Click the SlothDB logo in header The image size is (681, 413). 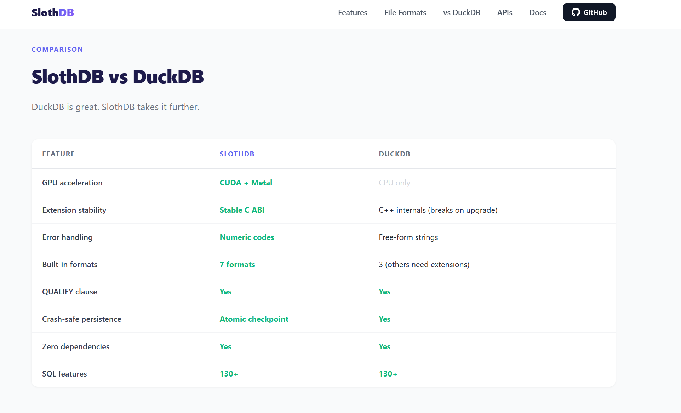52,12
